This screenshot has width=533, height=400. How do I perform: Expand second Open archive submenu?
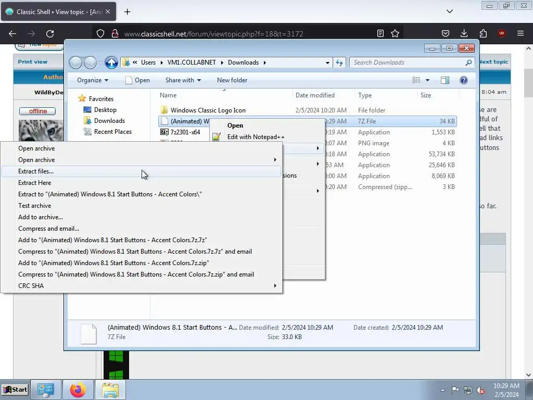click(141, 160)
